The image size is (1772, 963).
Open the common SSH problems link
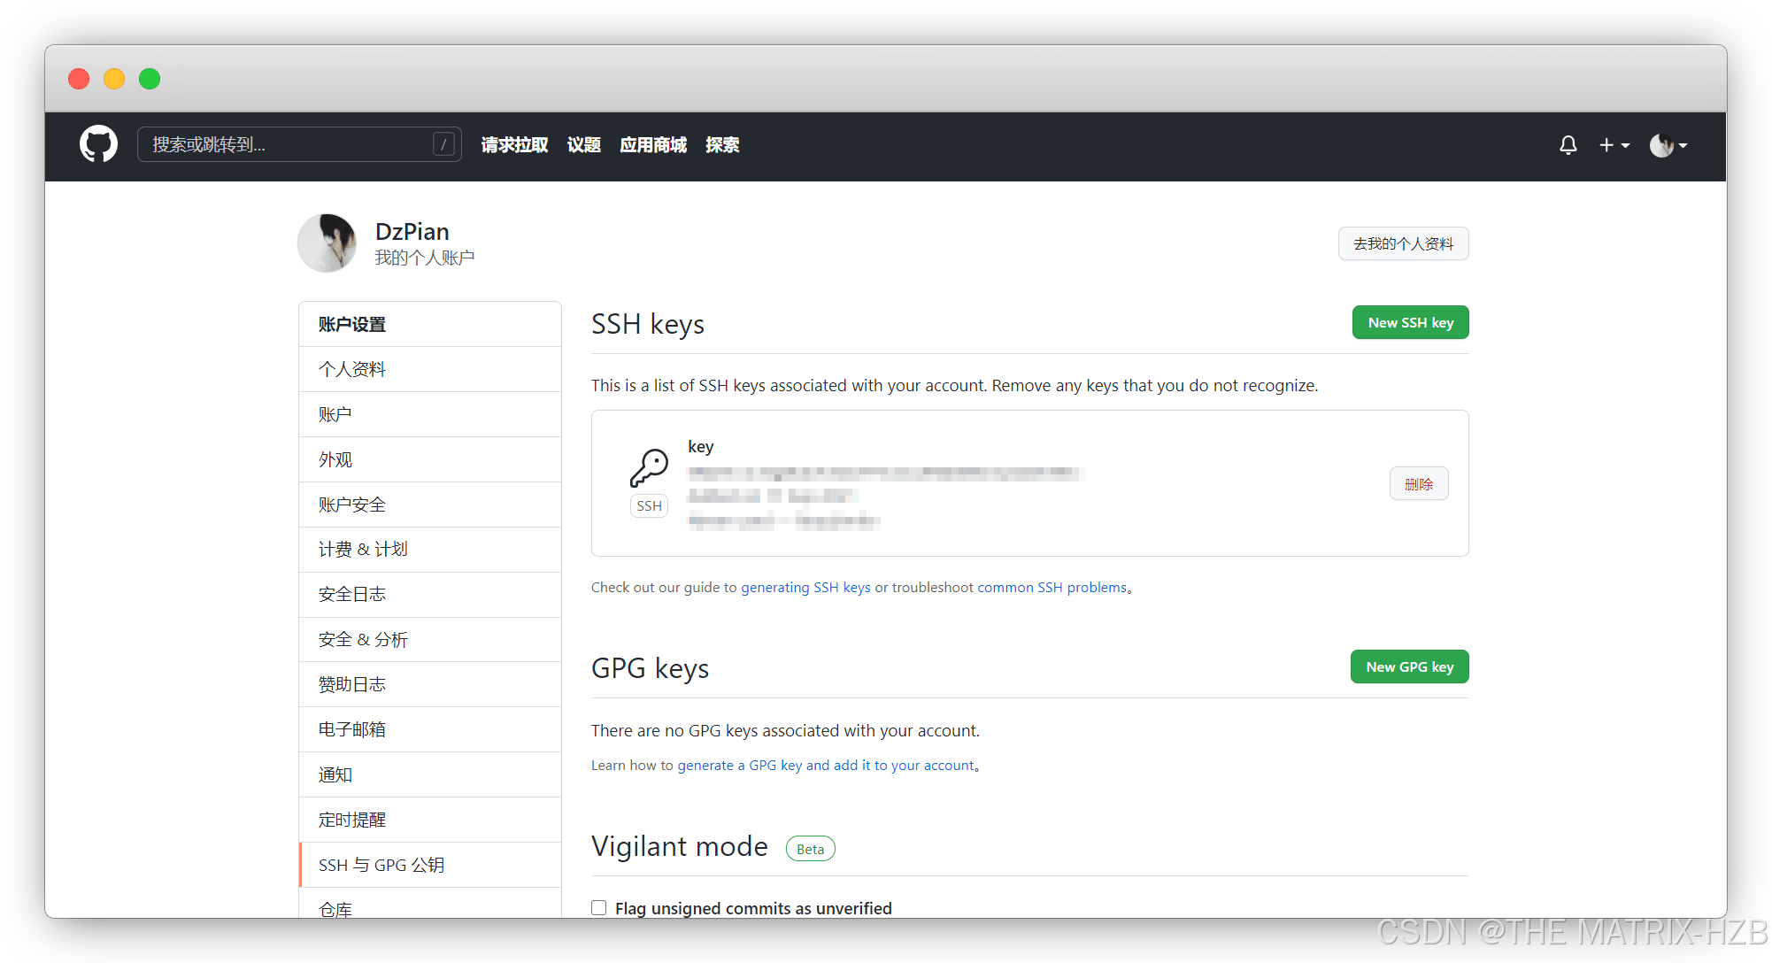click(x=1052, y=587)
